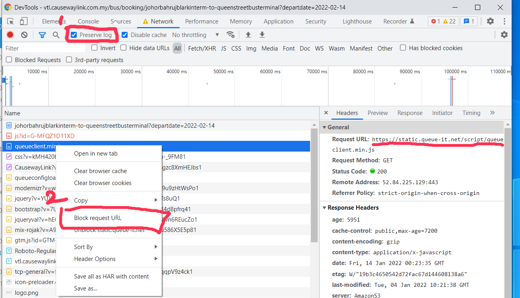Open the network search magnifier
The width and height of the screenshot is (520, 298).
coord(56,35)
